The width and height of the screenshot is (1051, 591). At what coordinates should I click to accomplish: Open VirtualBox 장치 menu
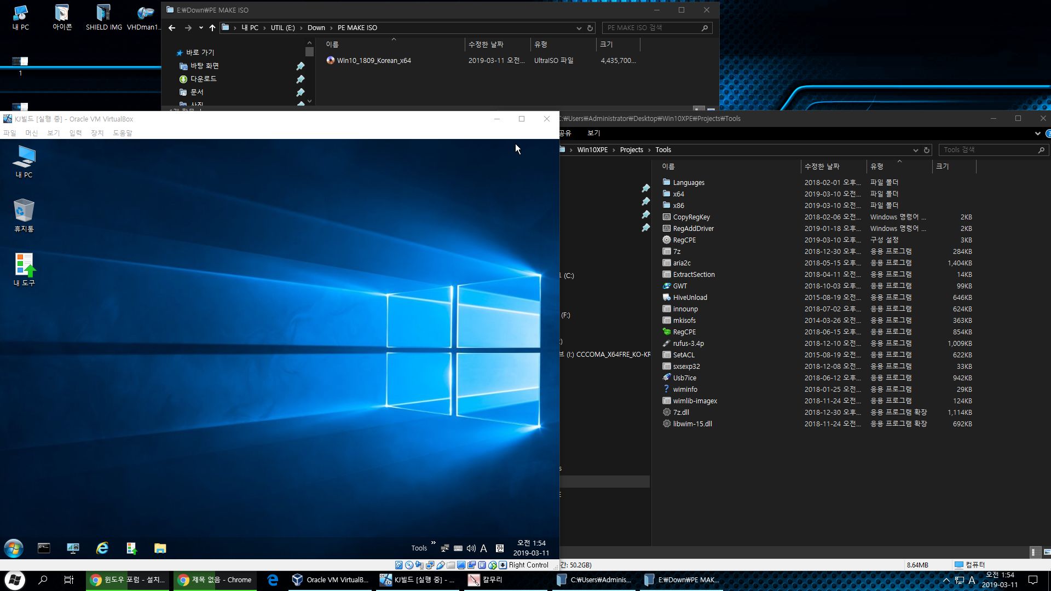click(x=97, y=133)
